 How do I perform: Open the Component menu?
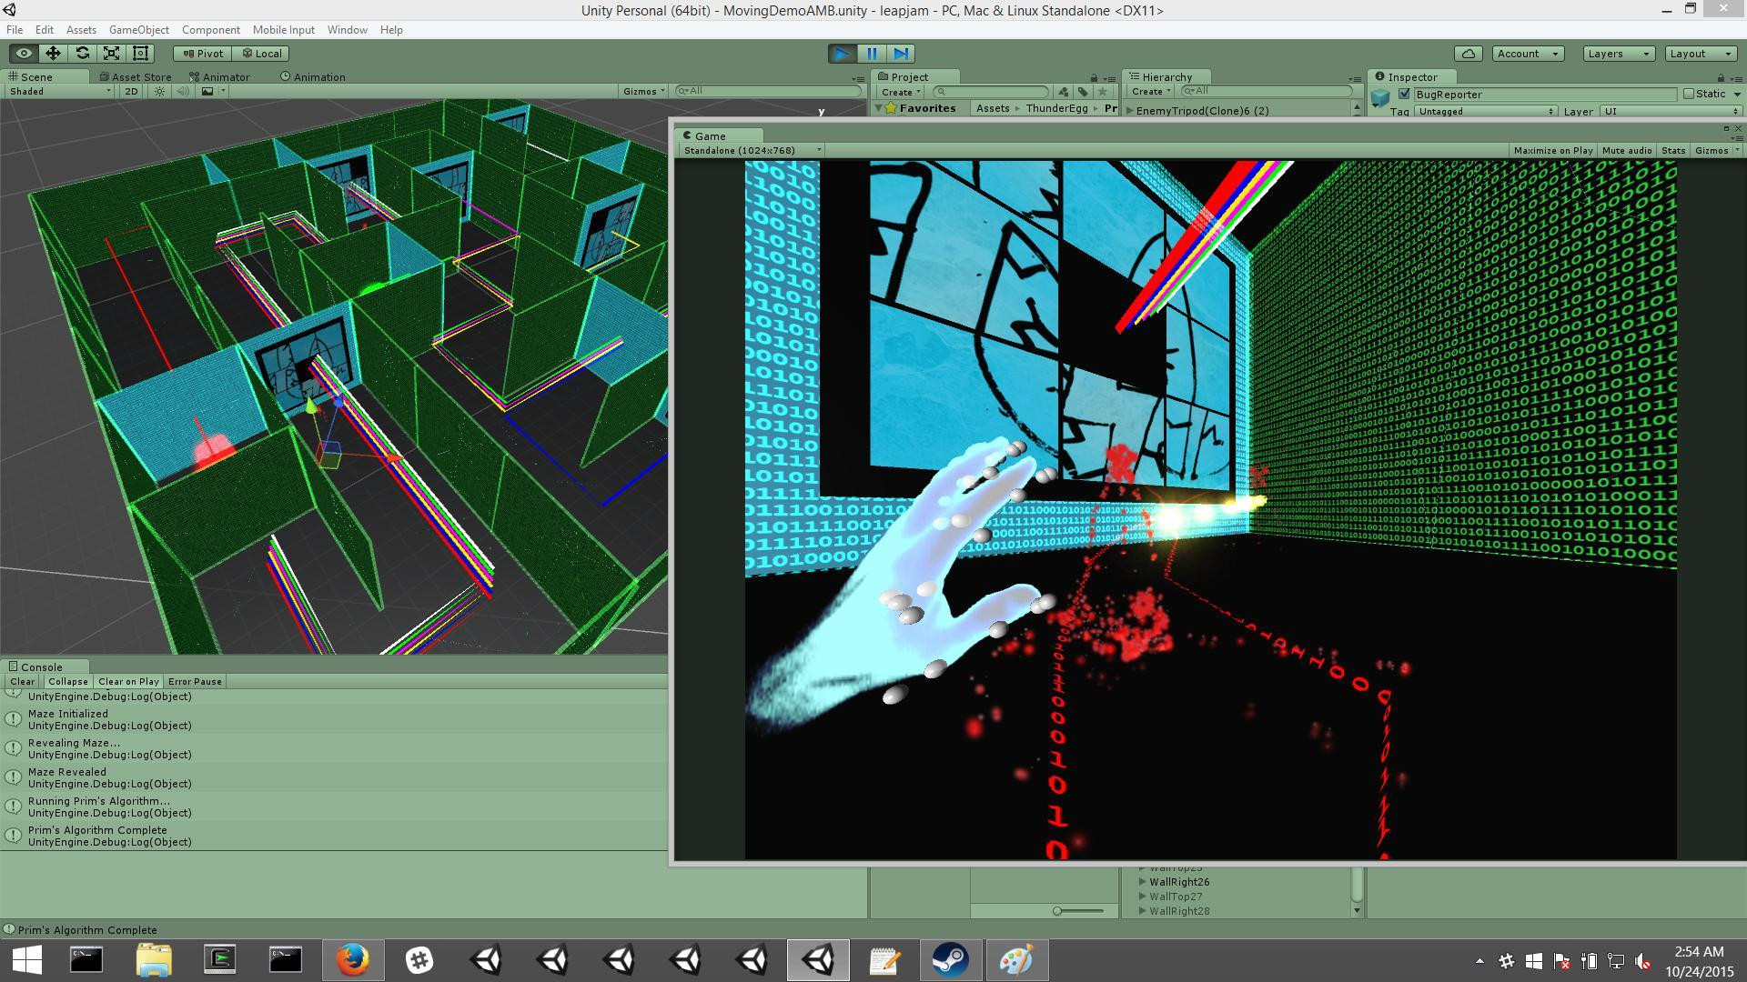210,30
